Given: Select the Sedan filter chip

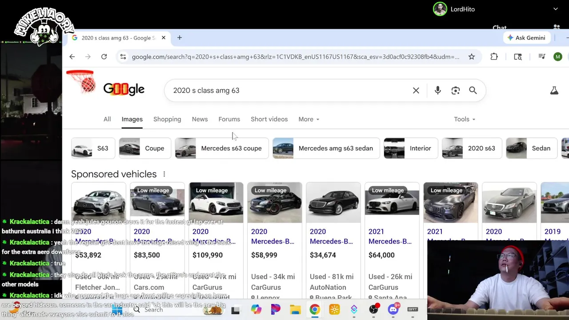Looking at the screenshot, I should point(532,148).
